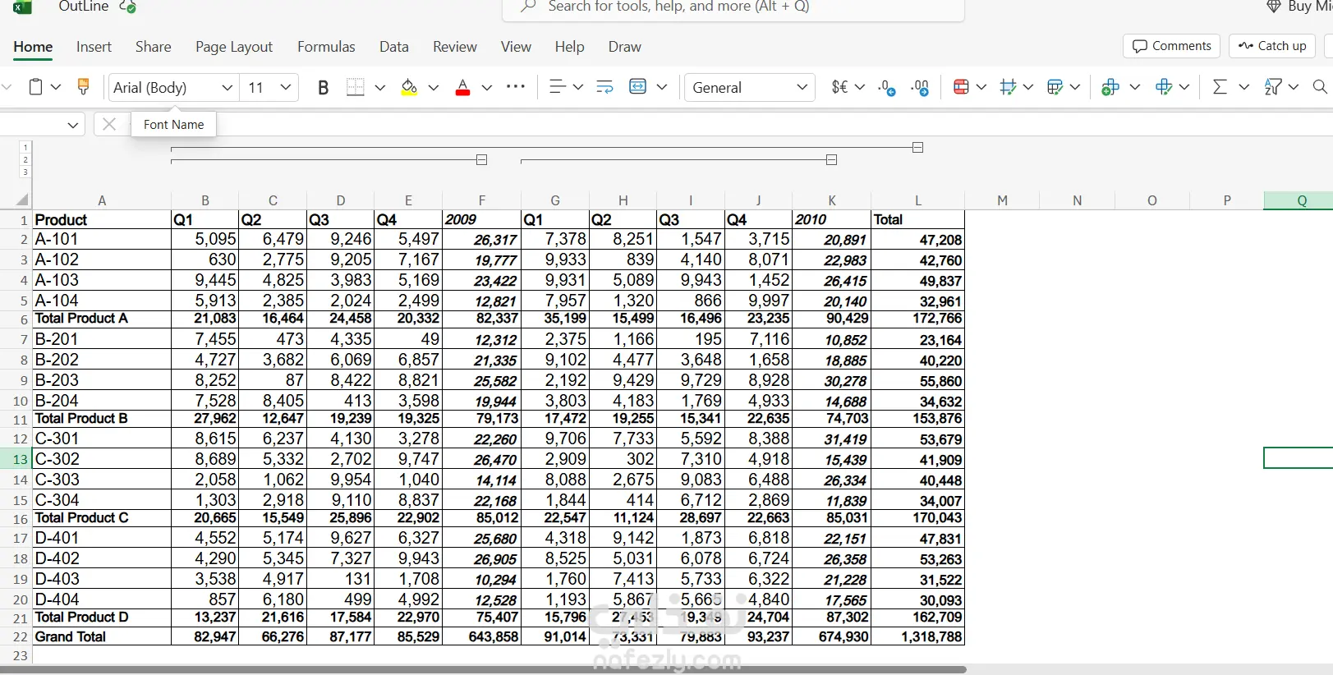
Task: Select the Grand Total cell
Action: point(102,636)
